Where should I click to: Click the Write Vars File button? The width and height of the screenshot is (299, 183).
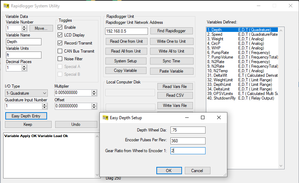tap(175, 106)
